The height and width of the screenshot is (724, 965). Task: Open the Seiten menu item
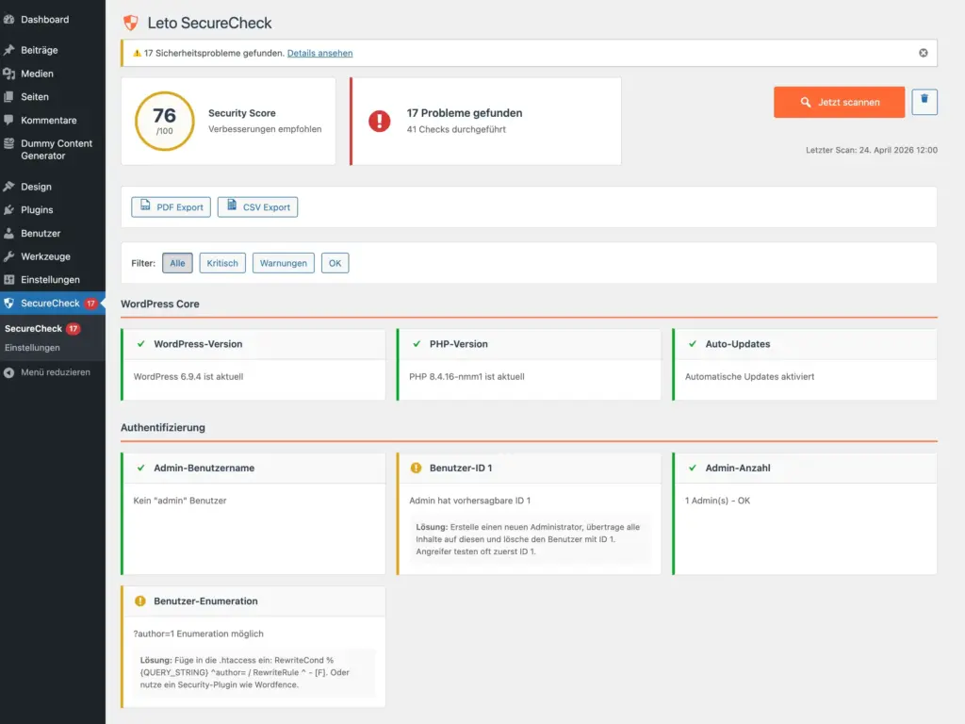53,97
